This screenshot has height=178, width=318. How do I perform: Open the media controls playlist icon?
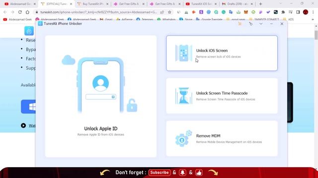tap(290, 12)
